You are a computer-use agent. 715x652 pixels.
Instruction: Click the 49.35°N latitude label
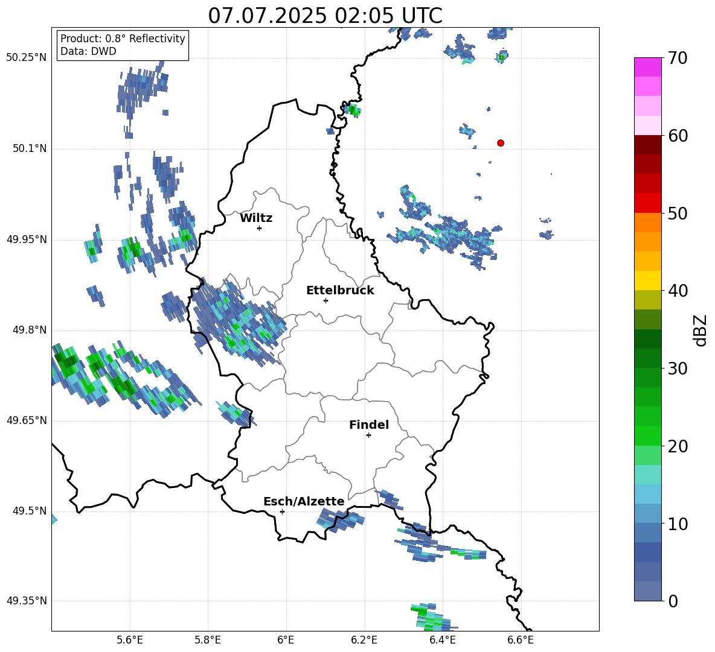[27, 601]
